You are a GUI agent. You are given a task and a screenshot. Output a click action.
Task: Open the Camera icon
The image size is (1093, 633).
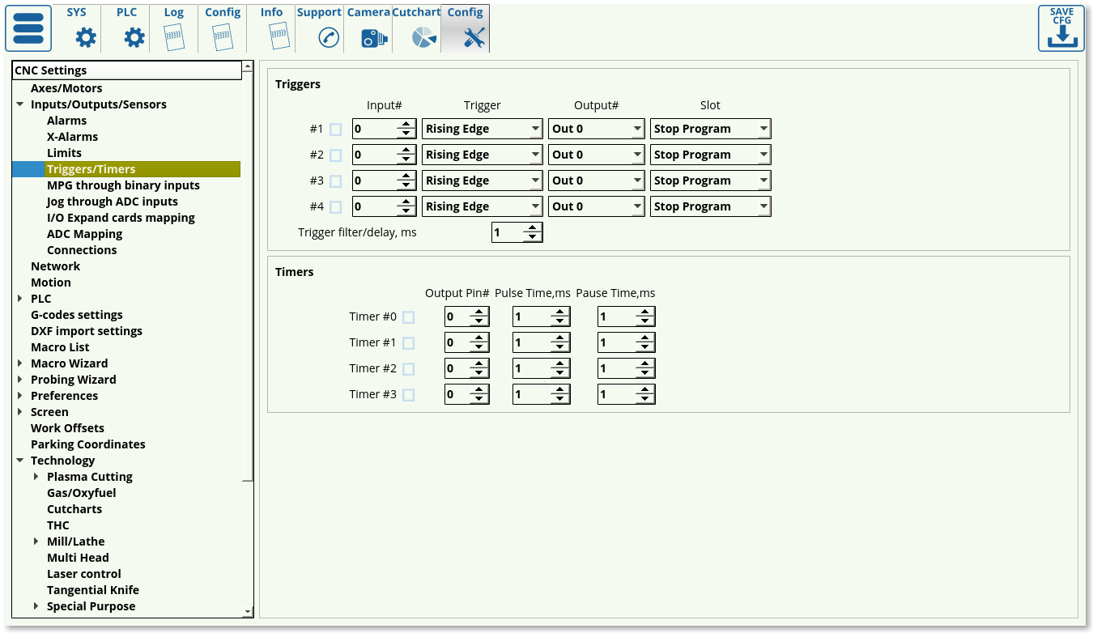coord(373,37)
